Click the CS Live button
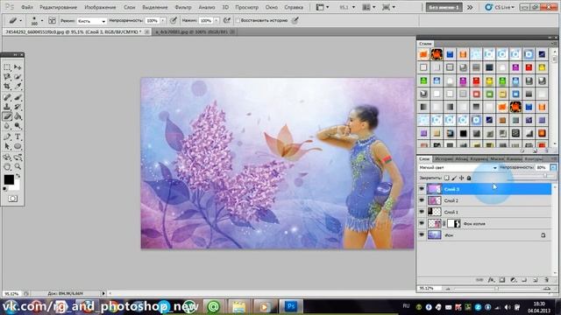561x315 pixels. (500, 7)
